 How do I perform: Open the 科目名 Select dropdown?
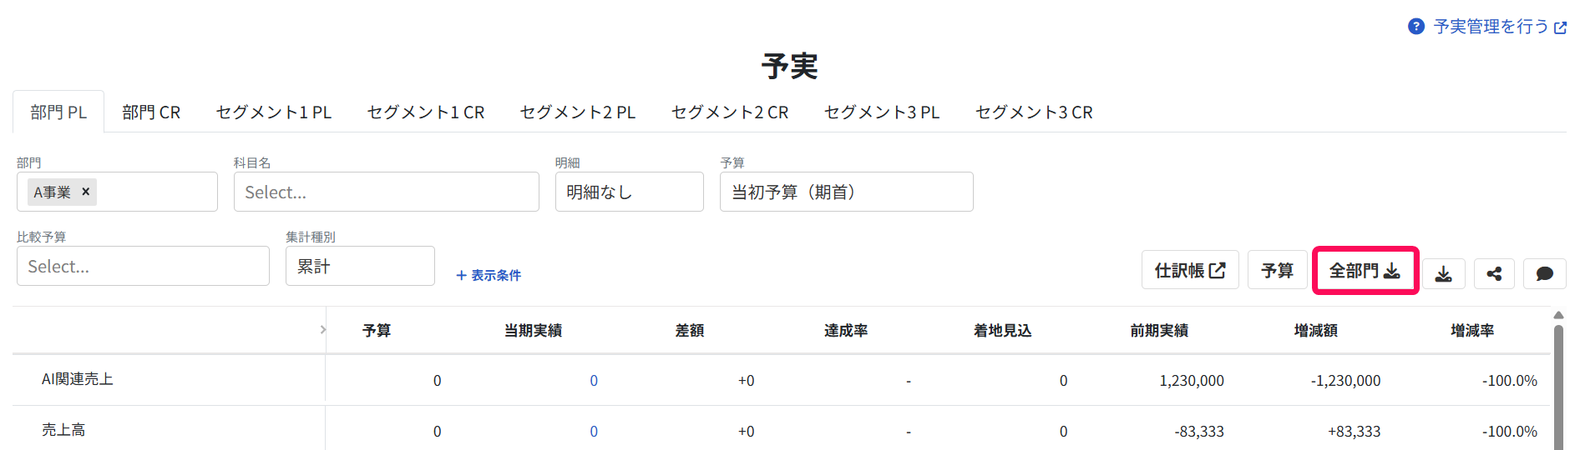(387, 192)
